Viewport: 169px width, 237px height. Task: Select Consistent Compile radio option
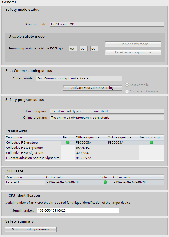[x=127, y=91]
